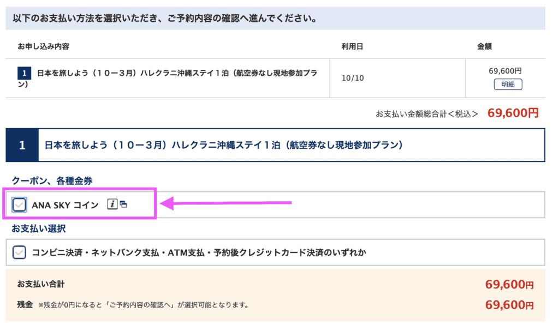Click the ハレクラニ沖縄ステイ section header title
The image size is (559, 331).
pos(223,145)
